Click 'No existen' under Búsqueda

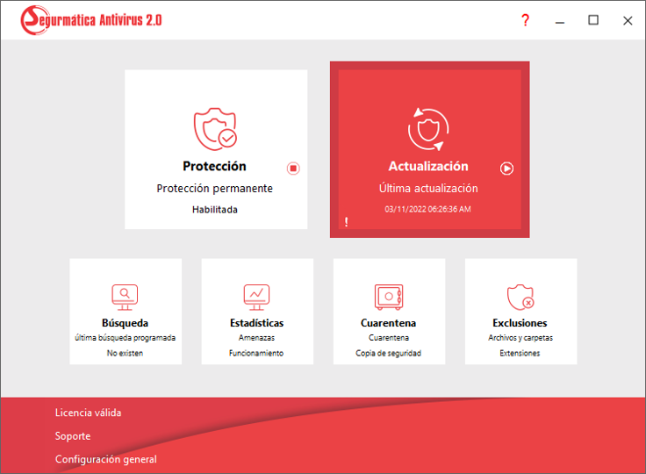[125, 353]
